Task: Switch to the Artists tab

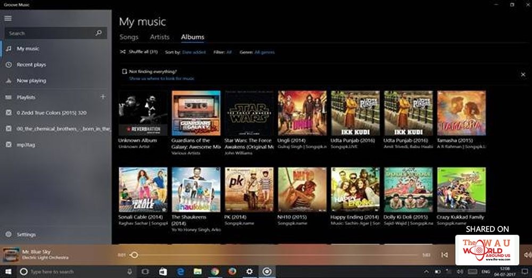Action: [x=160, y=37]
